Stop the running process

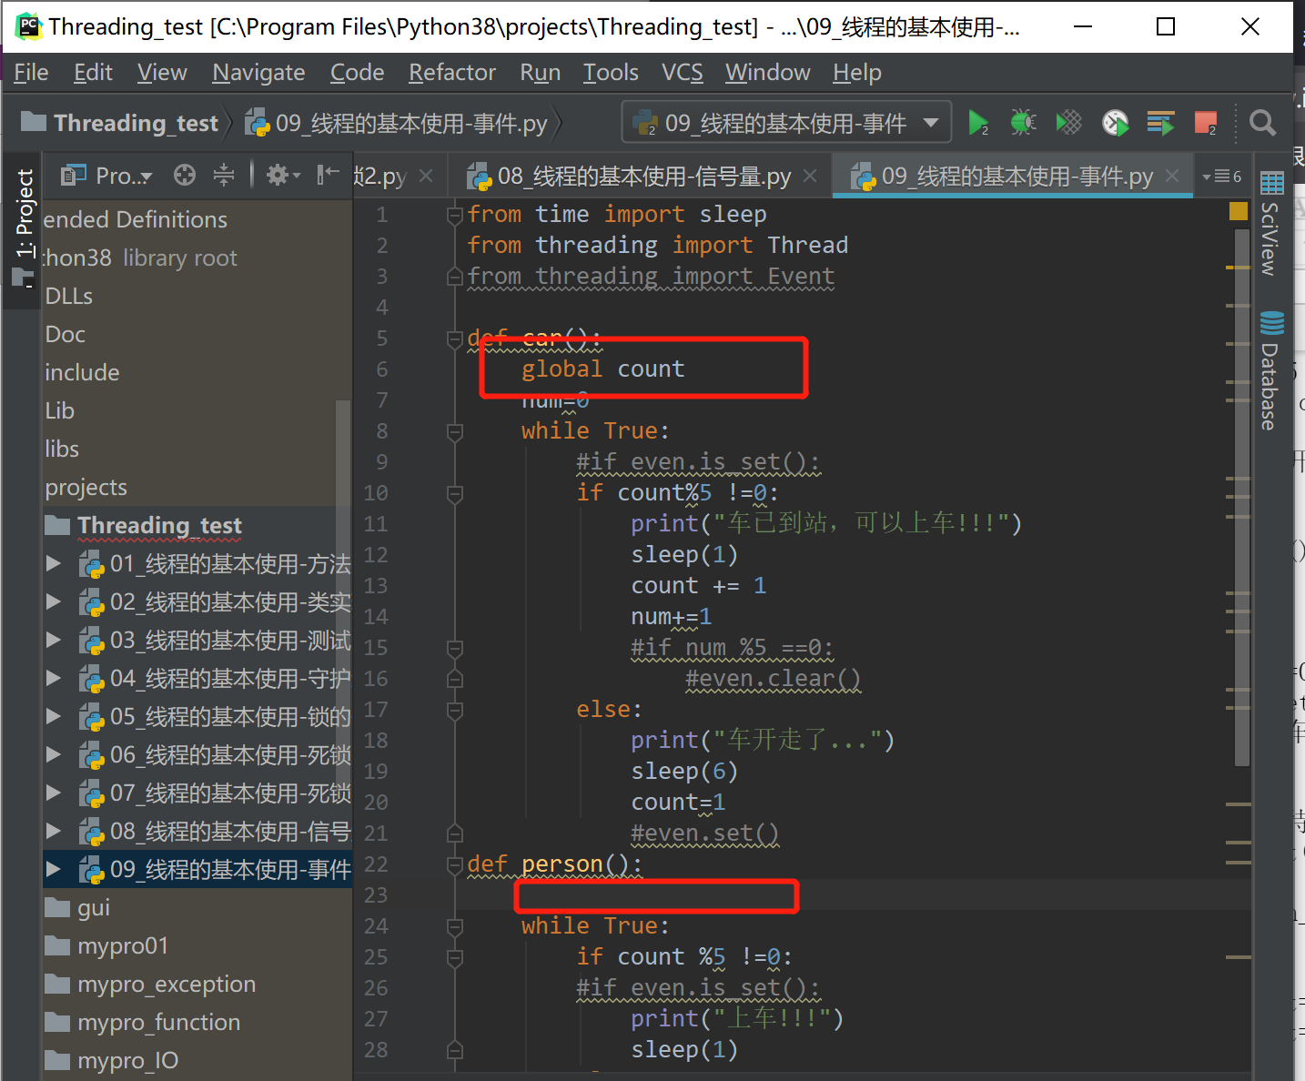pos(1207,122)
